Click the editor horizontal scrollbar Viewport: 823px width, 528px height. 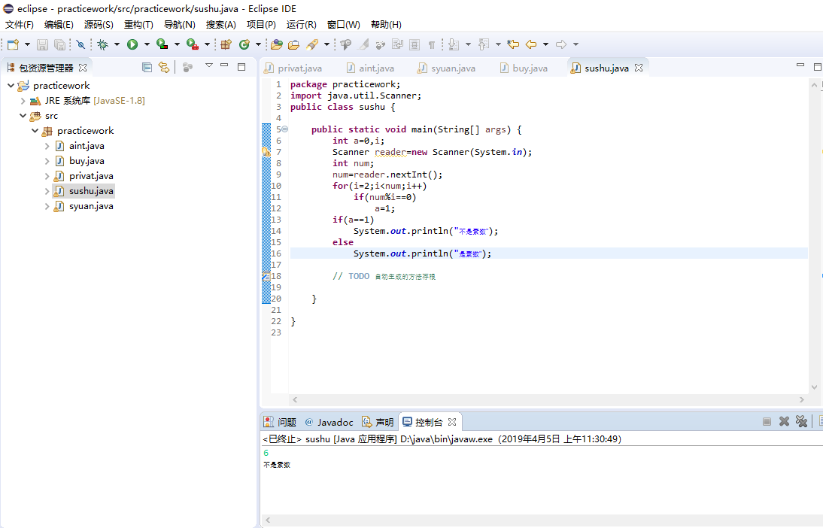(x=549, y=400)
